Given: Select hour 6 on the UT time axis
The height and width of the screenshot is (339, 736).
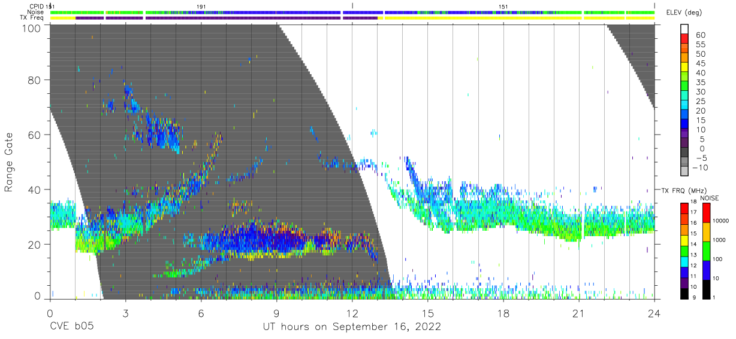Looking at the screenshot, I should click(201, 312).
